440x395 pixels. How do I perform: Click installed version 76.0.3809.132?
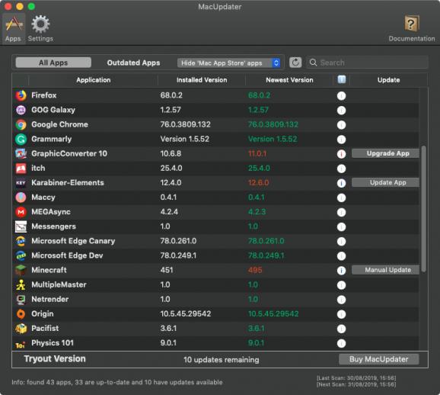(186, 124)
